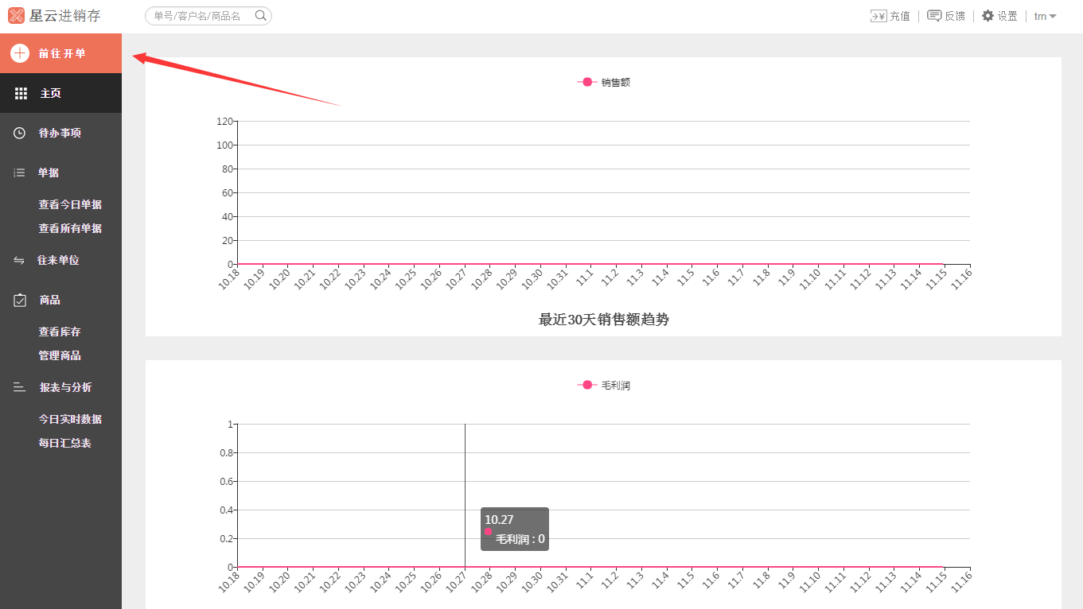Open 查看今日单据 in sidebar
Viewport: 1083px width, 609px height.
(x=70, y=205)
